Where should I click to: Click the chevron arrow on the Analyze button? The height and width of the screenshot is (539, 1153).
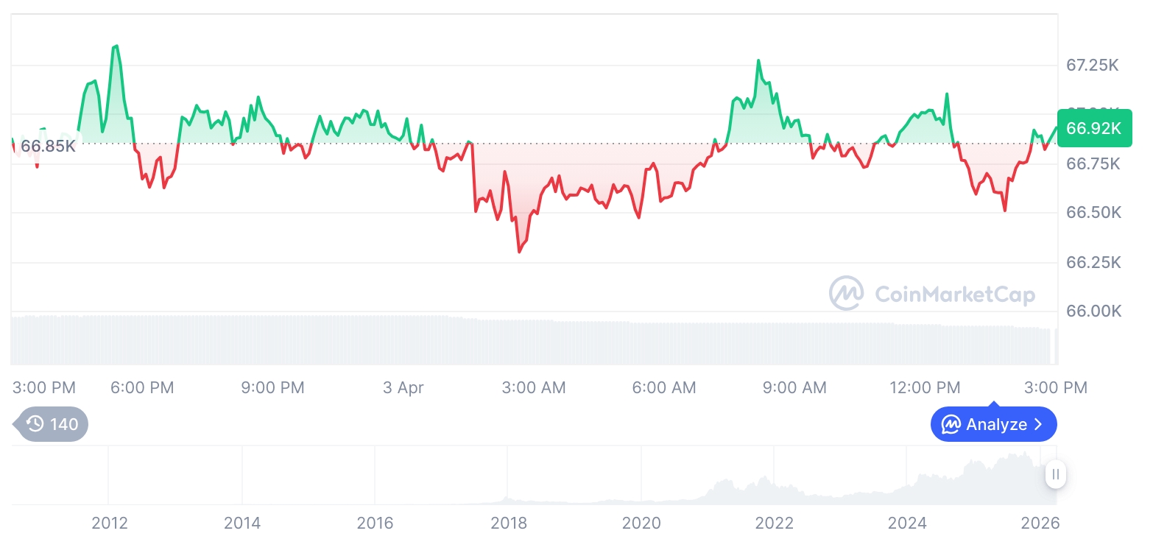pos(1039,424)
